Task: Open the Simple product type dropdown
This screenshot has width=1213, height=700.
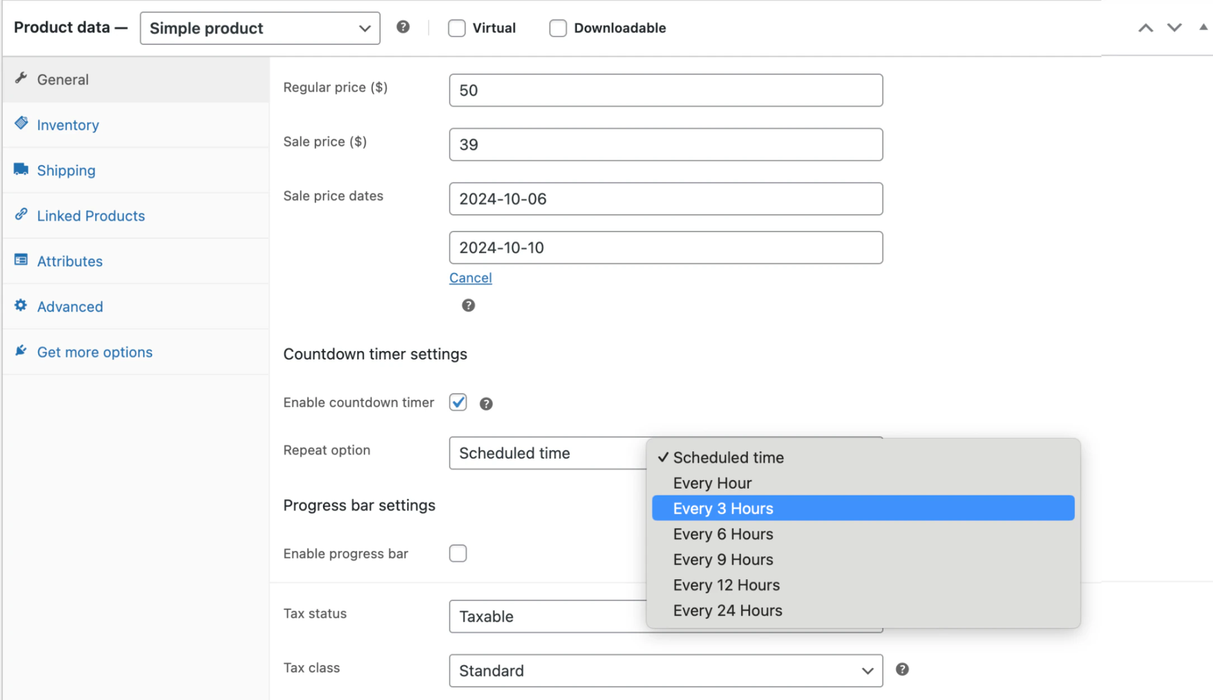Action: point(260,28)
